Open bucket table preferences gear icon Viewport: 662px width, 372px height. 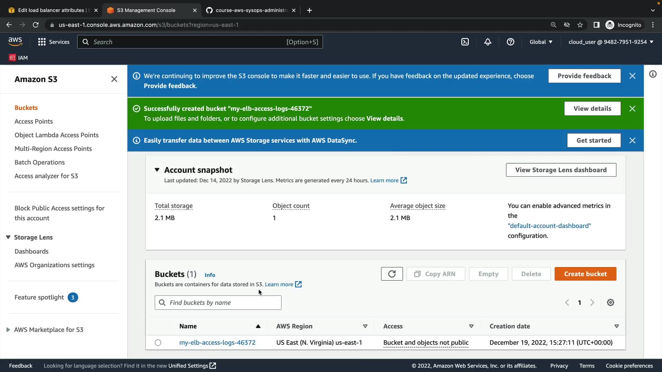pyautogui.click(x=610, y=302)
